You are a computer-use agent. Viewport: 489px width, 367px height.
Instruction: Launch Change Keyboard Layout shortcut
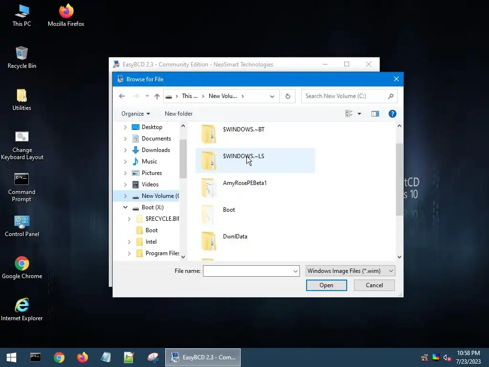coord(22,146)
